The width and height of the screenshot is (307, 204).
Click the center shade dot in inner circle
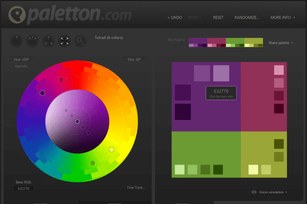click(77, 121)
